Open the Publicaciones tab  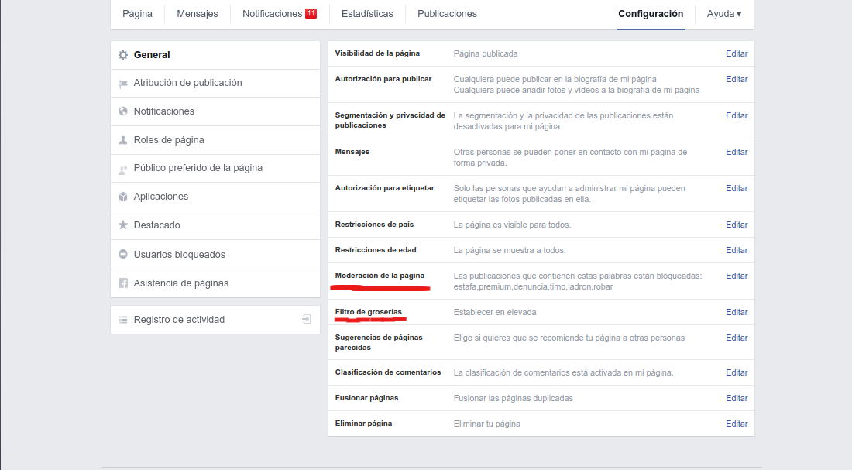pyautogui.click(x=447, y=14)
